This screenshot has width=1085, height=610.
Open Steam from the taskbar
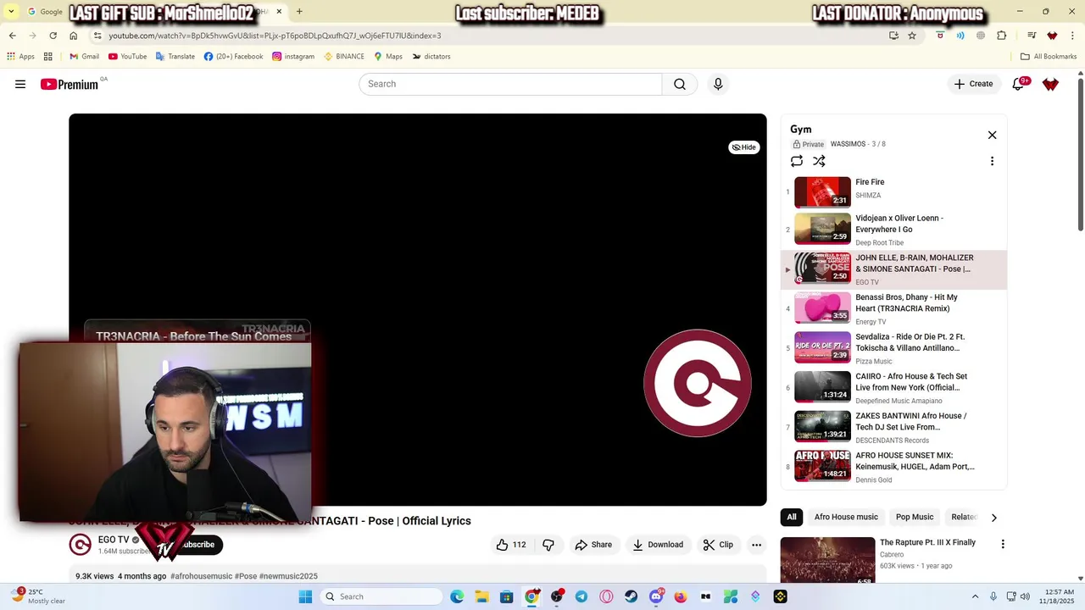coord(632,596)
